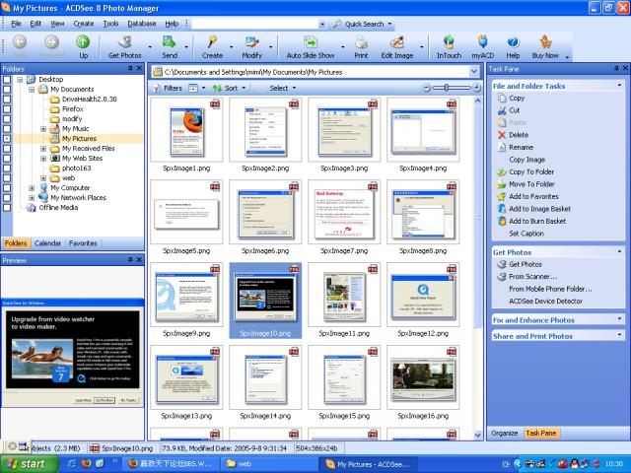Click the From Scanner icon

click(502, 276)
